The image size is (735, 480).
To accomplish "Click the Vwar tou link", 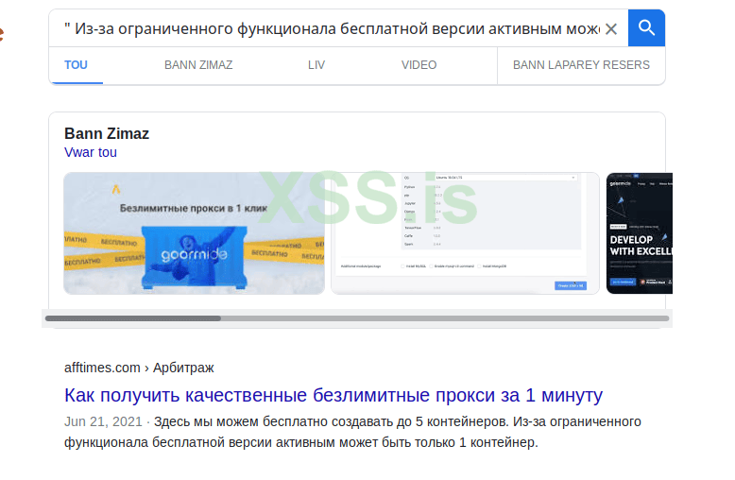I will [91, 152].
